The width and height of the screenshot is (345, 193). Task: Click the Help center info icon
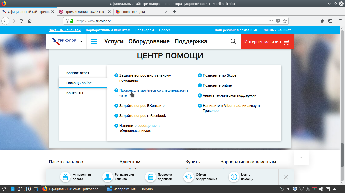click(234, 177)
